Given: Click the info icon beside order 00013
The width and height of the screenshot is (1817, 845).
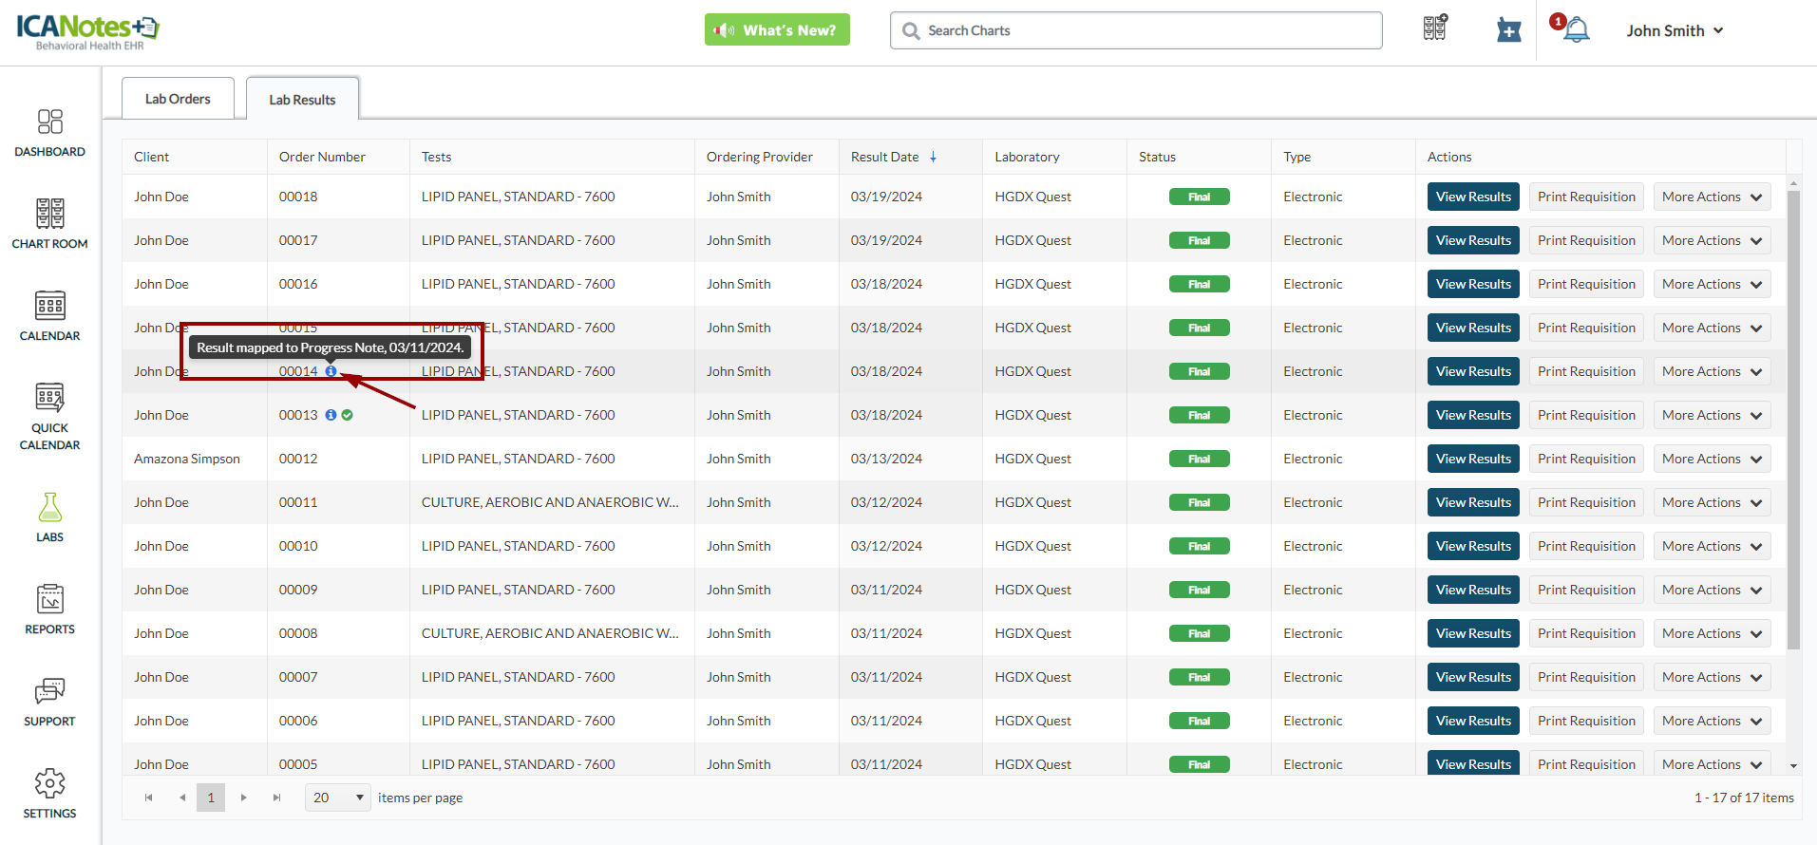Looking at the screenshot, I should pos(331,415).
